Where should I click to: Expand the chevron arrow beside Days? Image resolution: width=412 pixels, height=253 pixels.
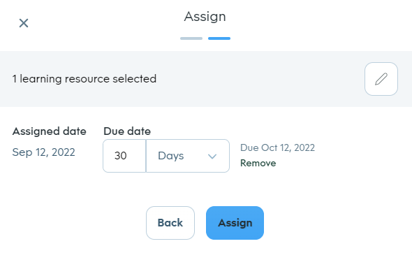tap(212, 157)
